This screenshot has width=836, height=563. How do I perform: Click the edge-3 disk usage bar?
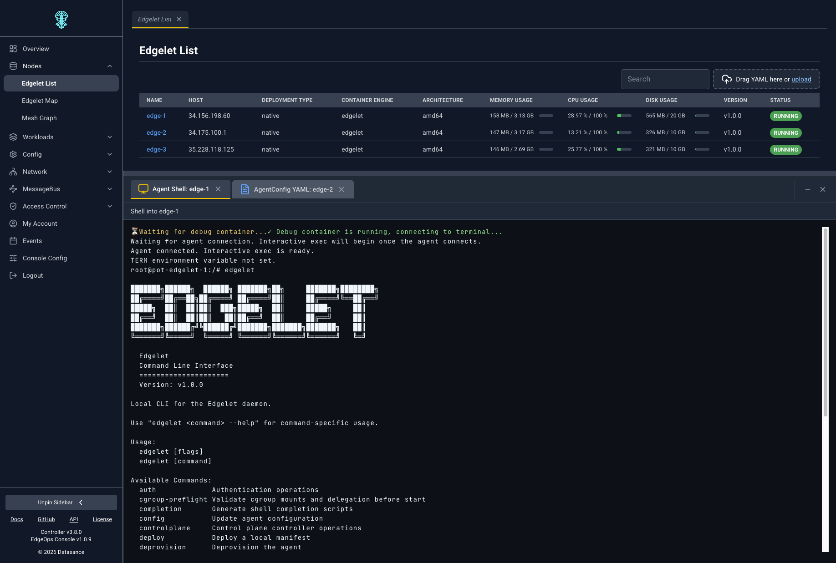point(702,149)
